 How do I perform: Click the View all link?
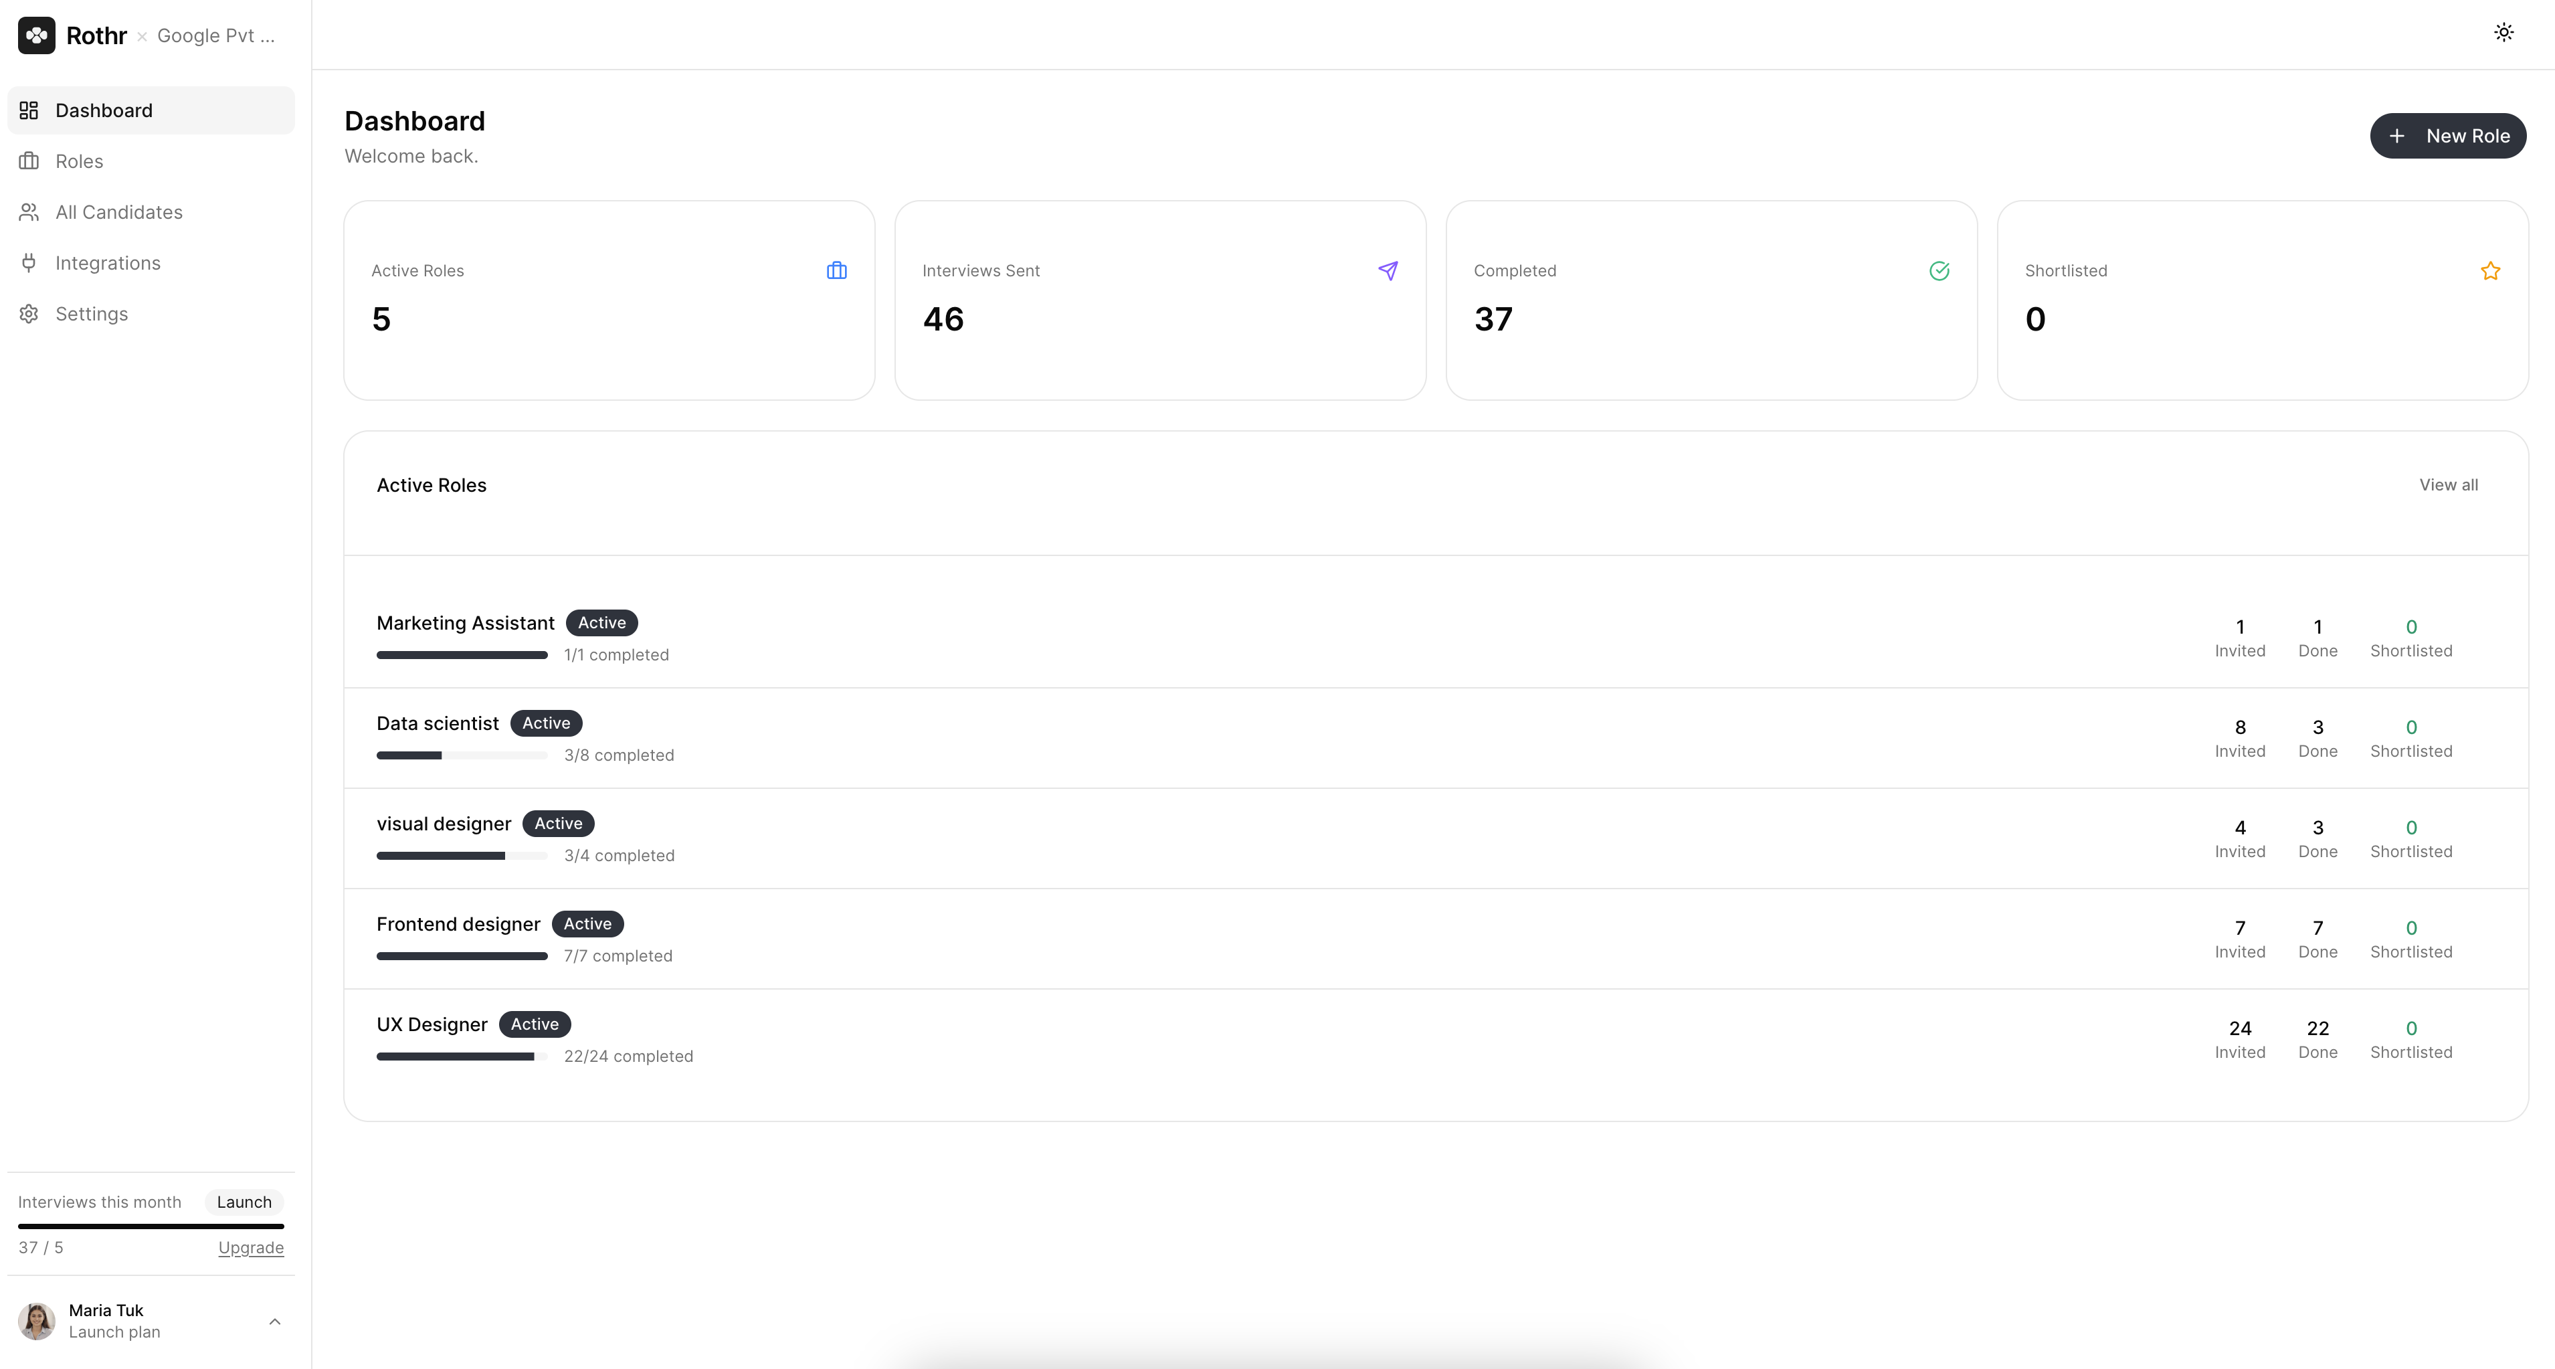point(2448,485)
